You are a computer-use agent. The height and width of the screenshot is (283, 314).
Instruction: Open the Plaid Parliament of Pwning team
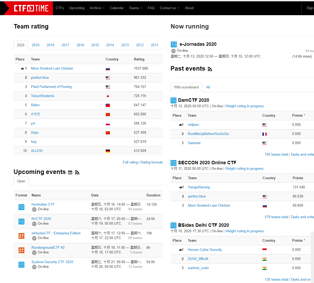pyautogui.click(x=51, y=87)
